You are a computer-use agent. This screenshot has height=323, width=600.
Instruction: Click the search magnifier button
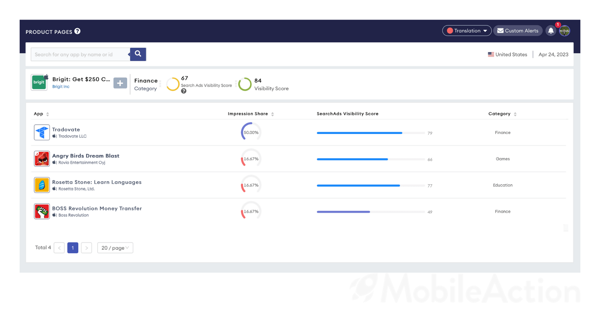138,54
